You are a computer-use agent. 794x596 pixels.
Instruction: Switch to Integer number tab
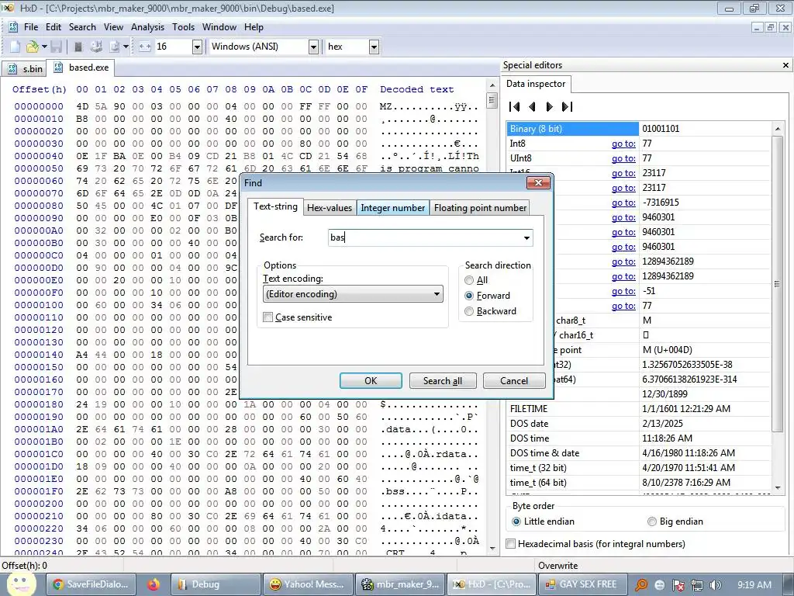coord(393,208)
